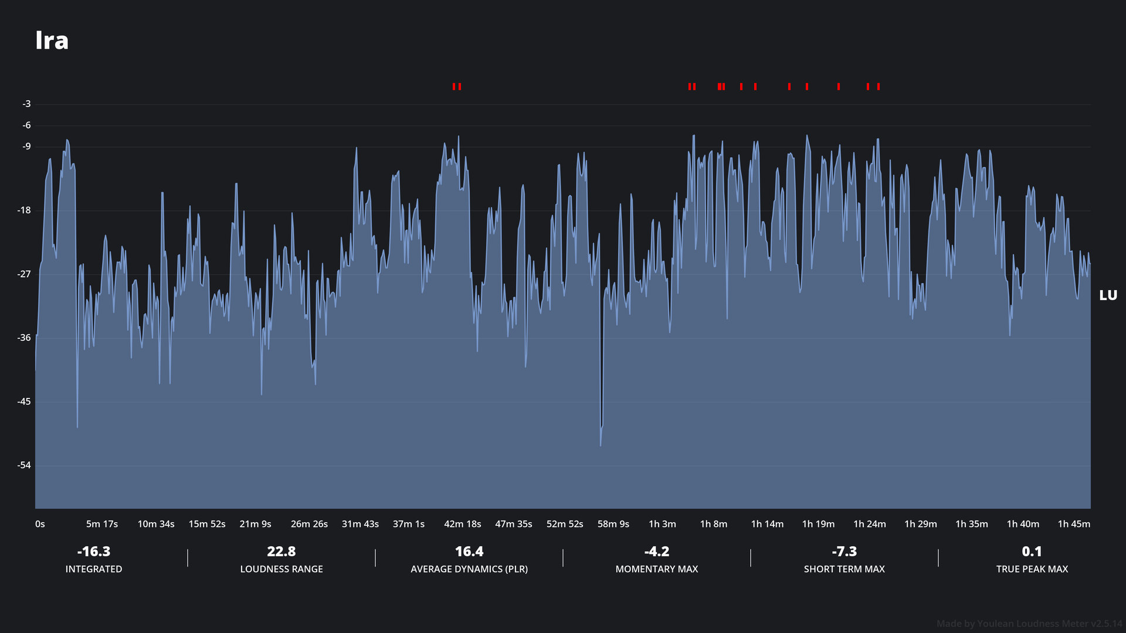Click the leftmost red true-peak clip marker

(x=454, y=87)
